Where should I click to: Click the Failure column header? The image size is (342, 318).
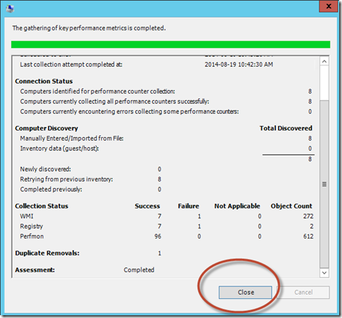click(189, 206)
